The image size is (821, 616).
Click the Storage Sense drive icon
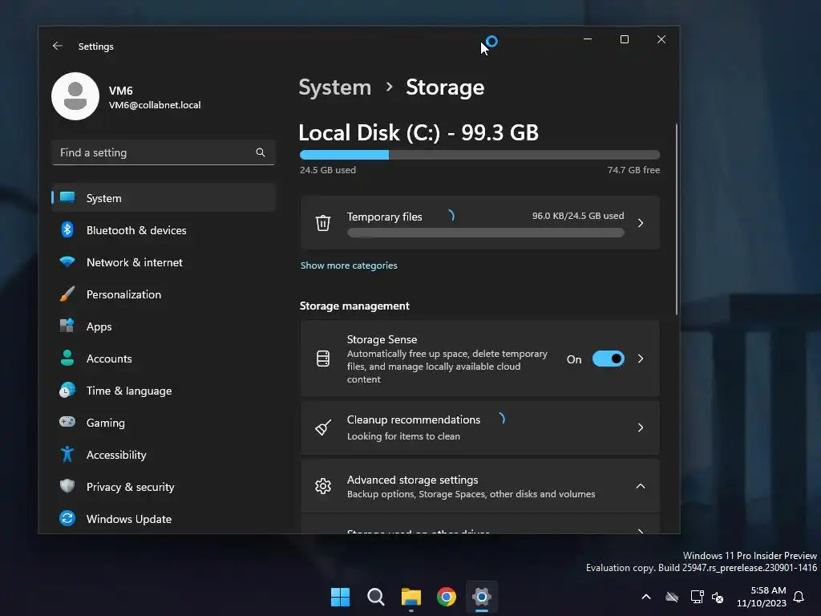[x=323, y=359]
